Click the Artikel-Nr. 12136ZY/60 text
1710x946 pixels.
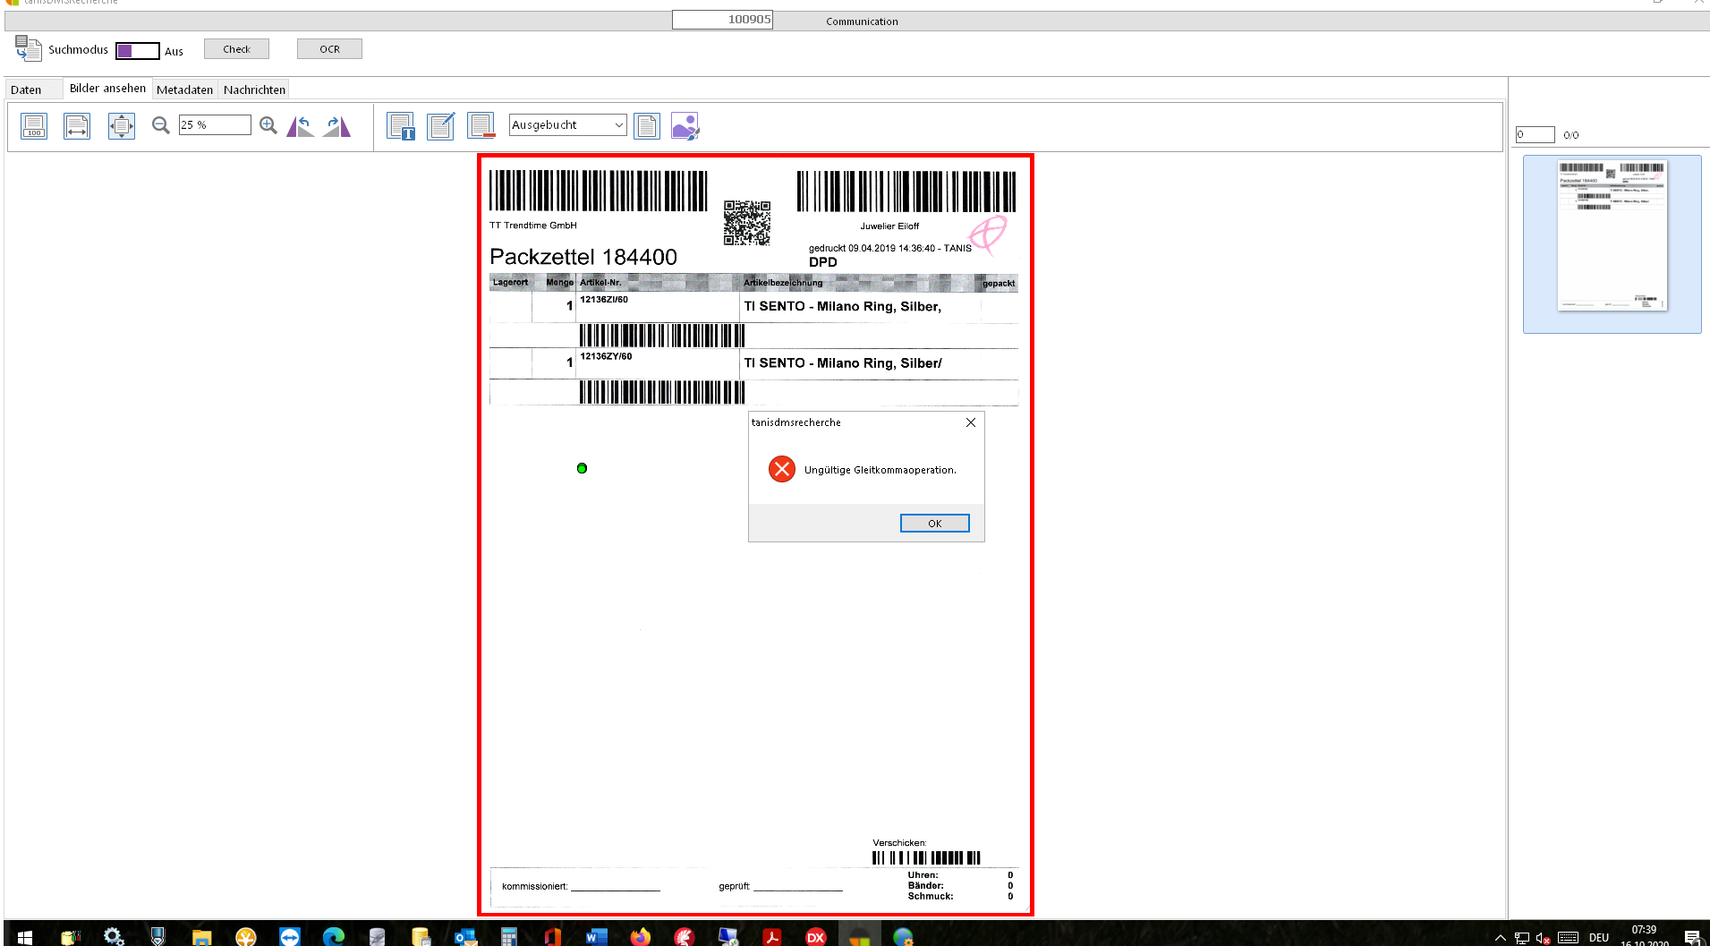pyautogui.click(x=606, y=356)
